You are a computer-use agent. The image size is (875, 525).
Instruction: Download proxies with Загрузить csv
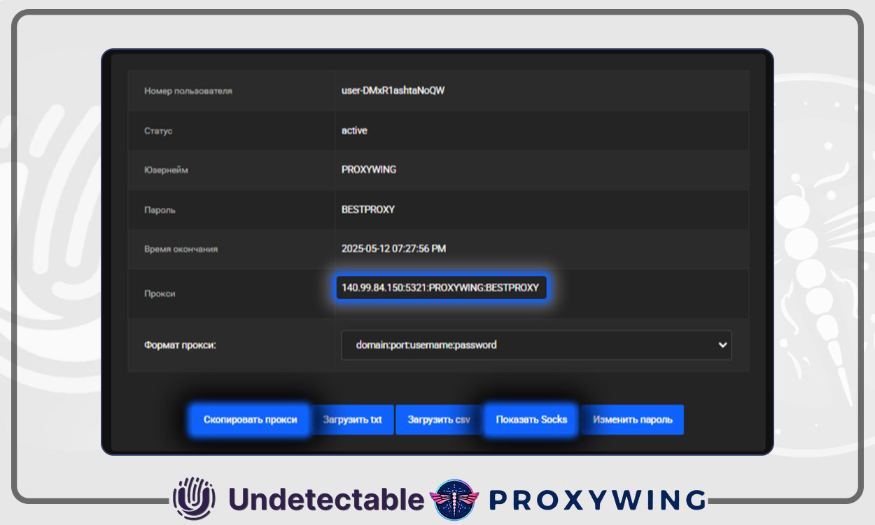click(x=439, y=420)
